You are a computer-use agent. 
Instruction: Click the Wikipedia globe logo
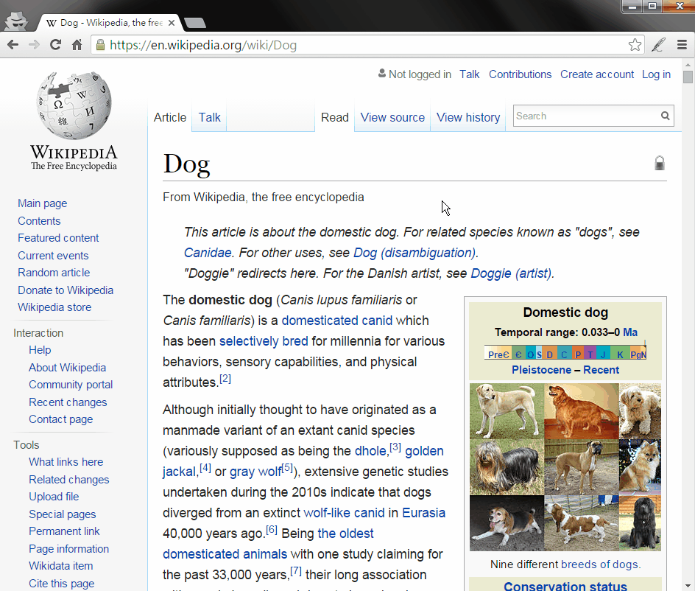click(74, 105)
